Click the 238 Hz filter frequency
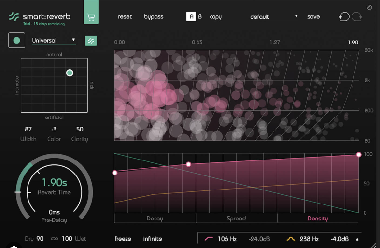380x248 pixels. pos(309,239)
